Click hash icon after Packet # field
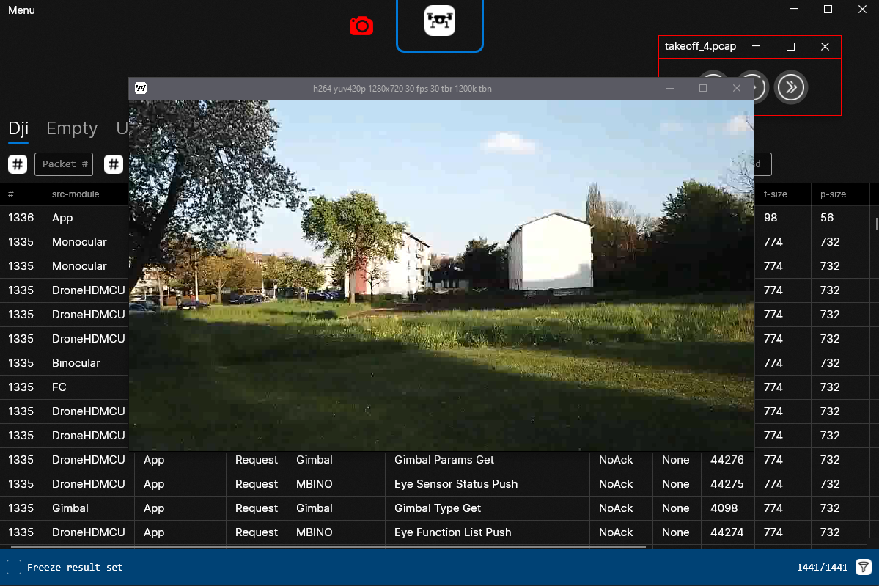The image size is (879, 586). 113,164
